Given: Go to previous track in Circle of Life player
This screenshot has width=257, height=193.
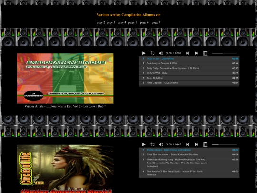Looking at the screenshot, I should click(188, 144).
